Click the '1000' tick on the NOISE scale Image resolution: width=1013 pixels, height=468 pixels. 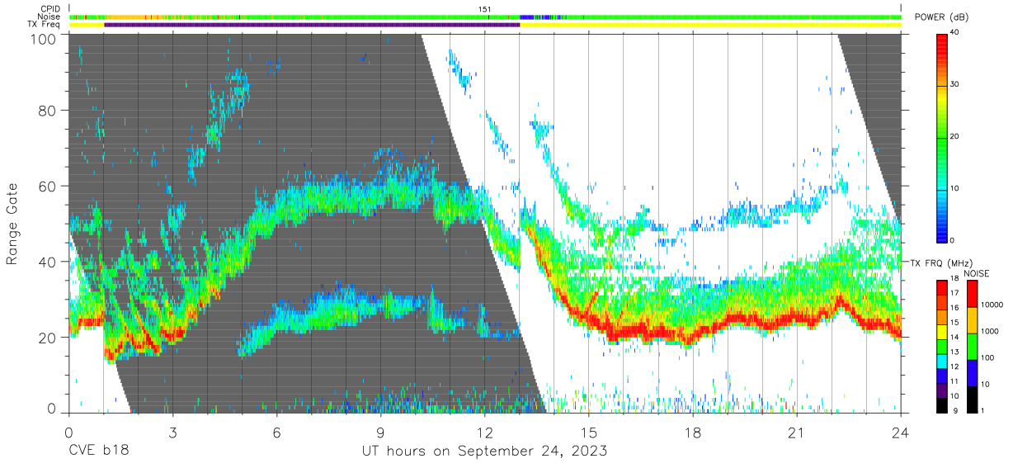(x=990, y=332)
